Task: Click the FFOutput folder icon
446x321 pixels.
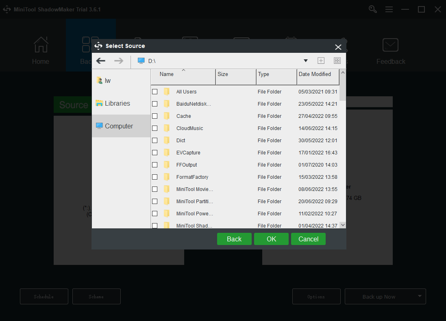Action: pyautogui.click(x=167, y=165)
